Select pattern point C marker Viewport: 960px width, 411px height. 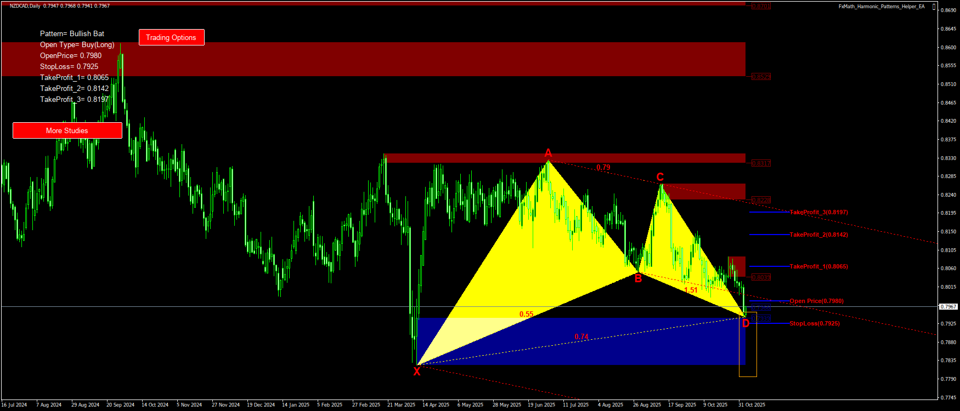tap(660, 176)
